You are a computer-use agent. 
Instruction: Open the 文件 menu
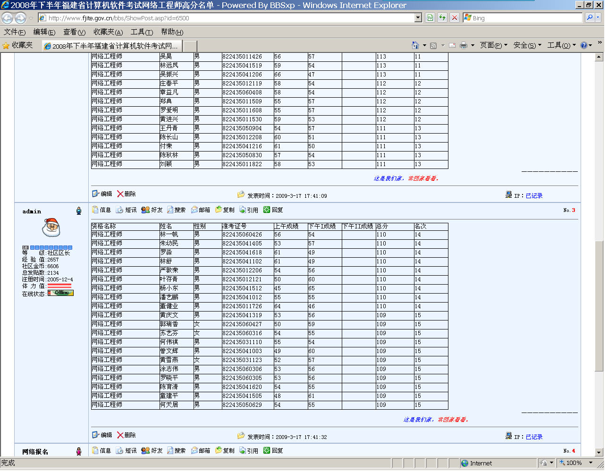pyautogui.click(x=15, y=32)
